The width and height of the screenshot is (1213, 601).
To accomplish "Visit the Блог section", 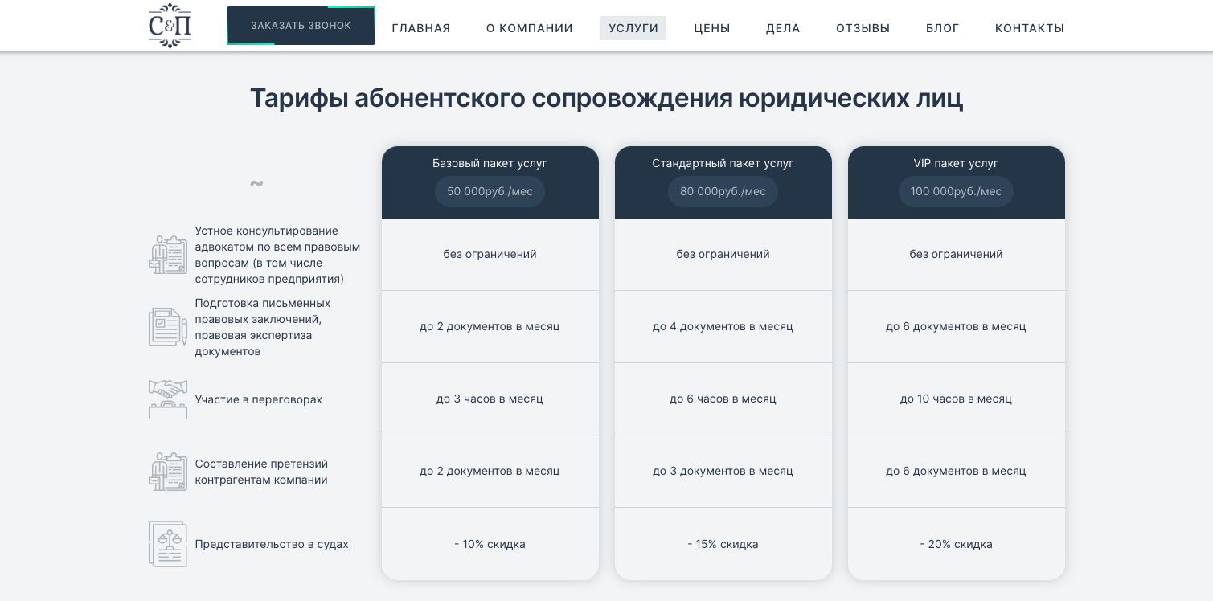I will pos(943,28).
